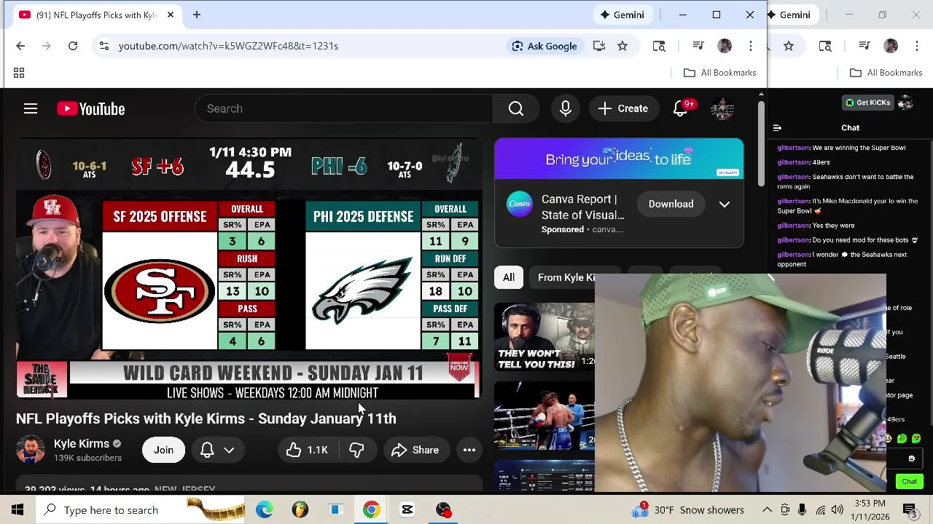This screenshot has height=524, width=933.
Task: Bookmark this tab with star icon
Action: tap(622, 46)
